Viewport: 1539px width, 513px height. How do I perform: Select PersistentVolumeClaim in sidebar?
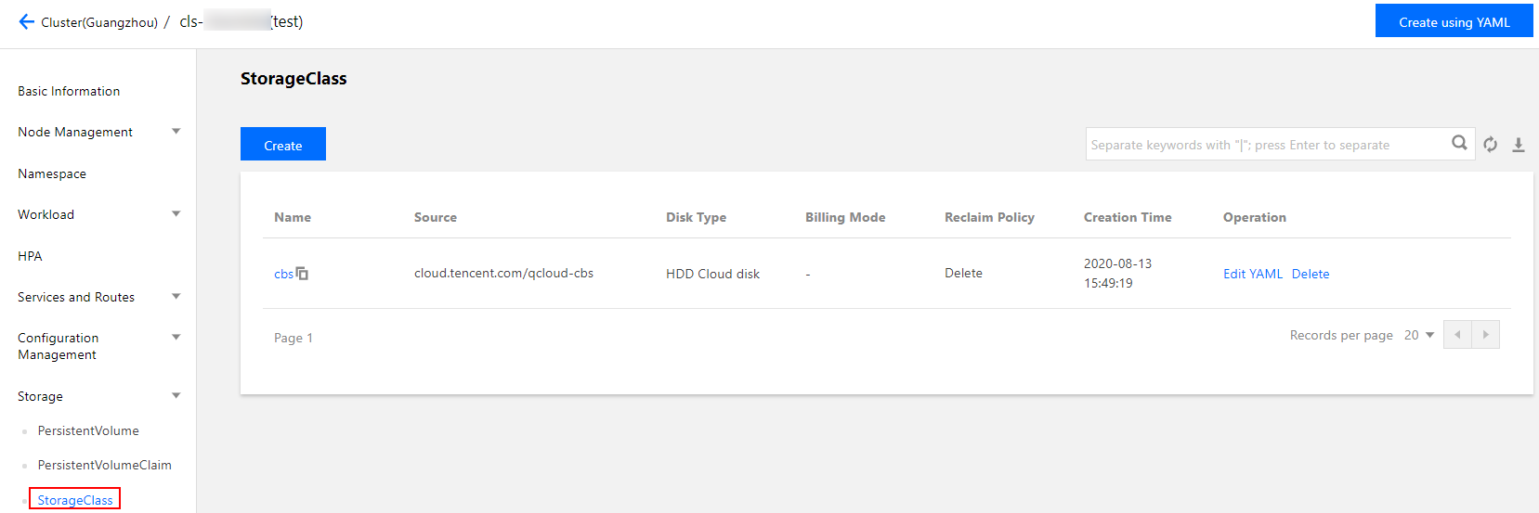104,465
